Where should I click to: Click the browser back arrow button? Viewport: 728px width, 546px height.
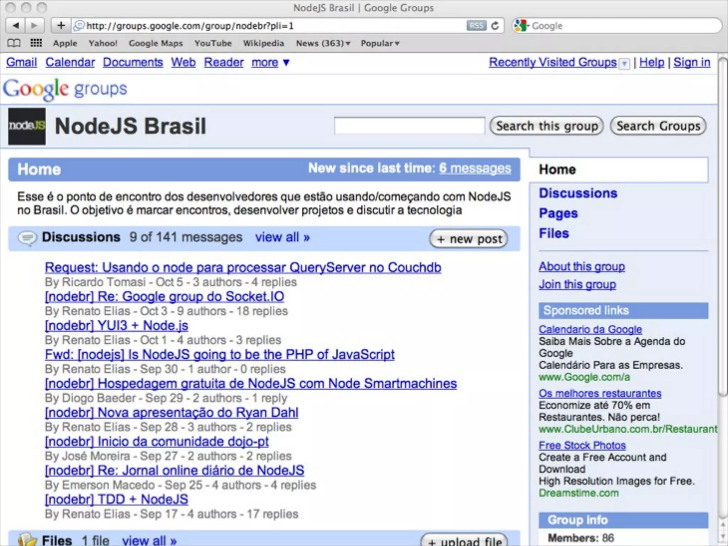16,26
